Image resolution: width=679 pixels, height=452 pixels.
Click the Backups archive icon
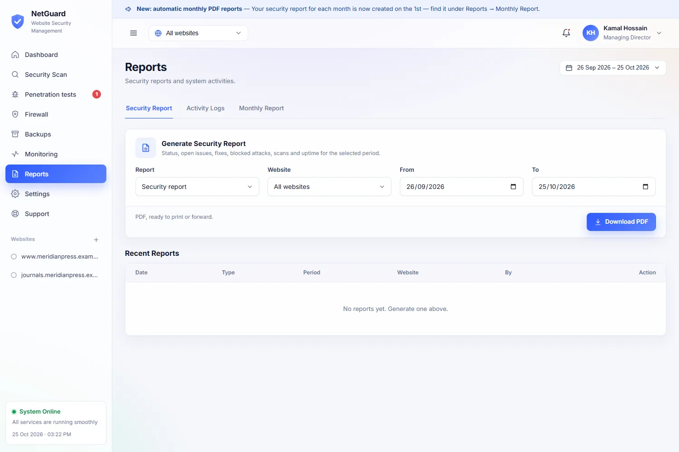tap(15, 134)
